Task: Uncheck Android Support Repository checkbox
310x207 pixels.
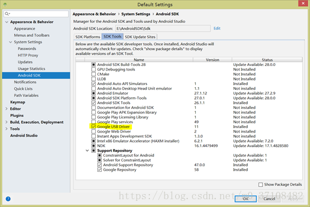Action: coord(100,165)
